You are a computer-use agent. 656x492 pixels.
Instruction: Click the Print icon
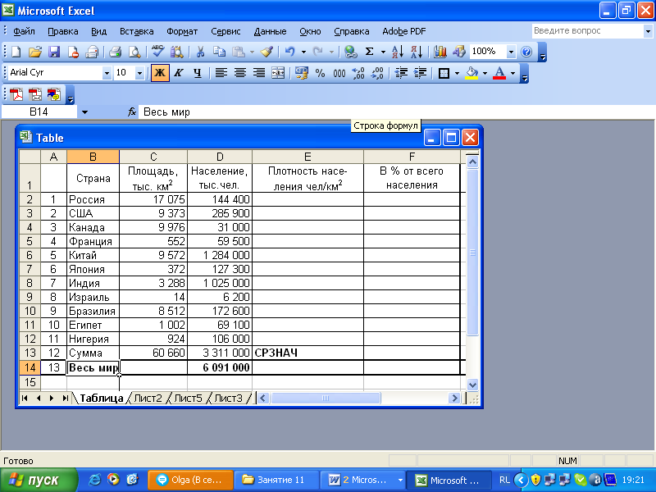pyautogui.click(x=116, y=52)
